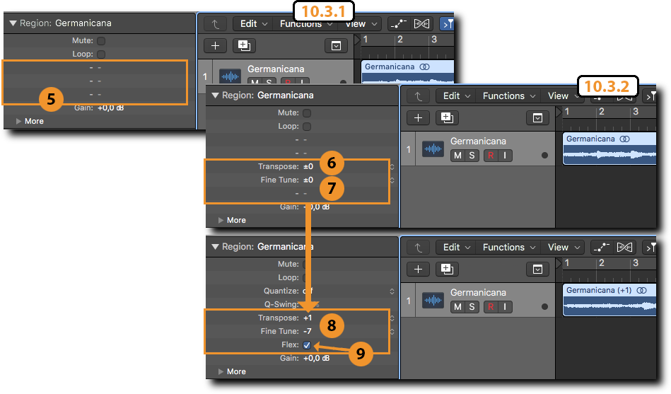Open the Edit menu in Germanicana (+1) workspace
Image resolution: width=671 pixels, height=394 pixels.
click(x=456, y=248)
